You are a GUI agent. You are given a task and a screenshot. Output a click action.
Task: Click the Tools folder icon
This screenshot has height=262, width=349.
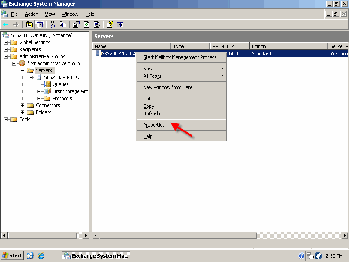point(14,119)
